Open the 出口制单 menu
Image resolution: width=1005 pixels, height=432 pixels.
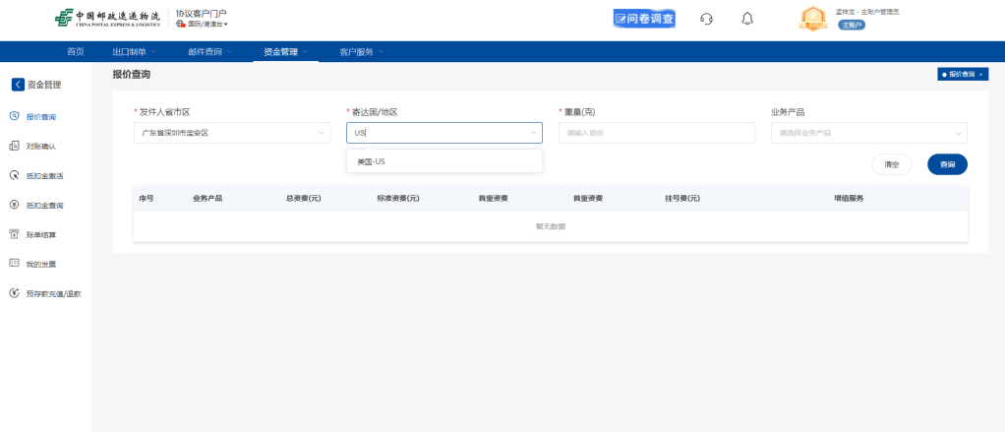pyautogui.click(x=135, y=51)
